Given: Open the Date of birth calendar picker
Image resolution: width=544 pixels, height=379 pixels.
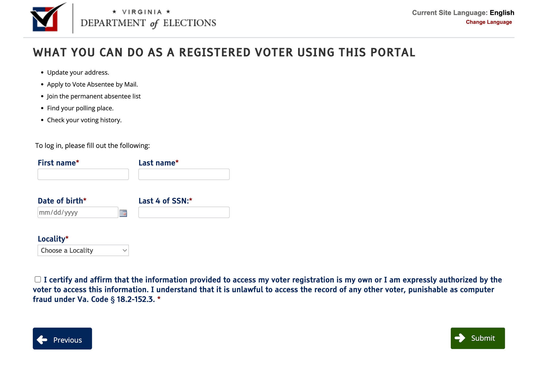Looking at the screenshot, I should pyautogui.click(x=123, y=212).
